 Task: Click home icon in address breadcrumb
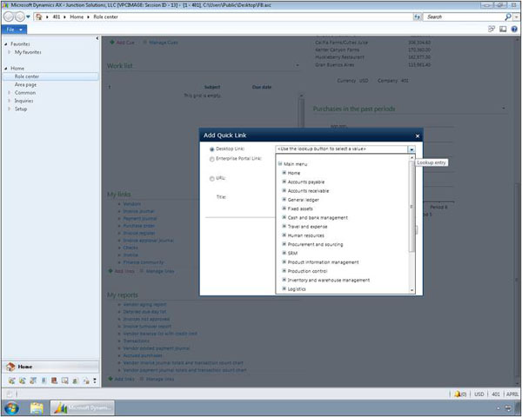38,17
